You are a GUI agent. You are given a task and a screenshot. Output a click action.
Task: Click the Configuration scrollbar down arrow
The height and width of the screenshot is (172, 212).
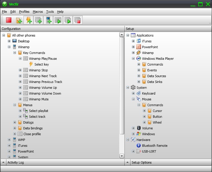[x=122, y=156]
